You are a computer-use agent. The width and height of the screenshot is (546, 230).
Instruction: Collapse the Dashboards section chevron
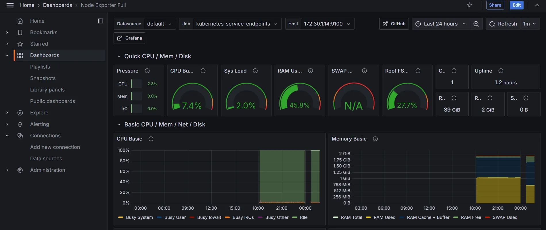pyautogui.click(x=7, y=55)
